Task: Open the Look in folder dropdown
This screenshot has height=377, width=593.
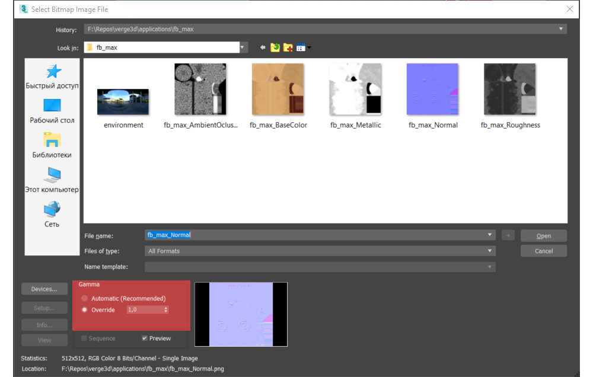Action: 243,47
